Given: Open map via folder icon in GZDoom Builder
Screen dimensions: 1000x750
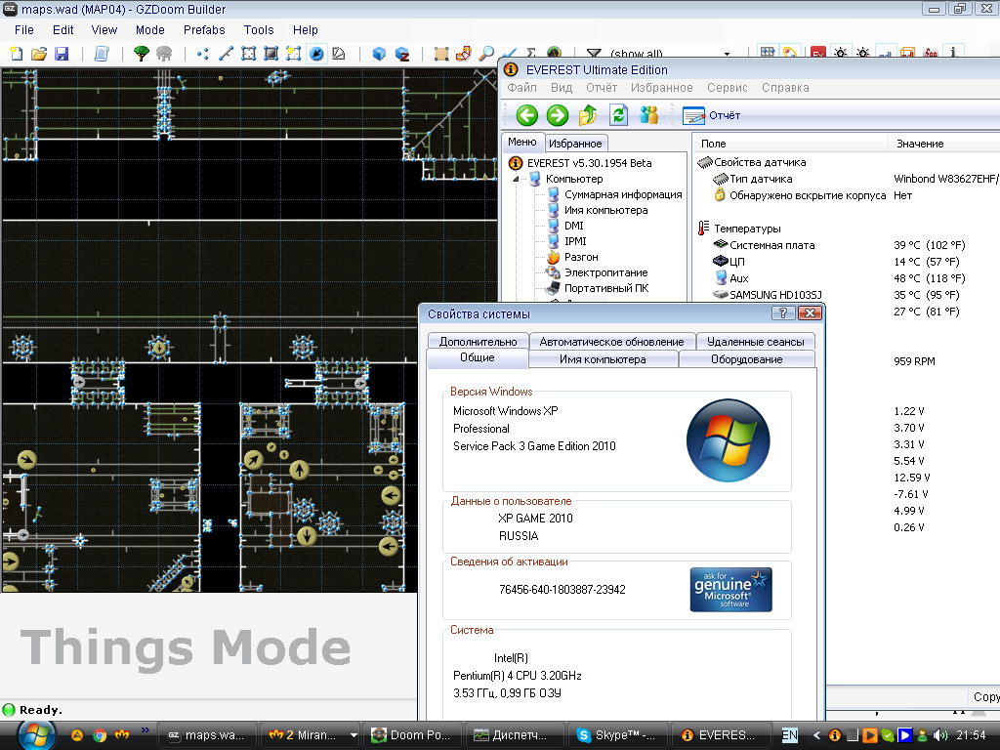Looking at the screenshot, I should click(39, 54).
